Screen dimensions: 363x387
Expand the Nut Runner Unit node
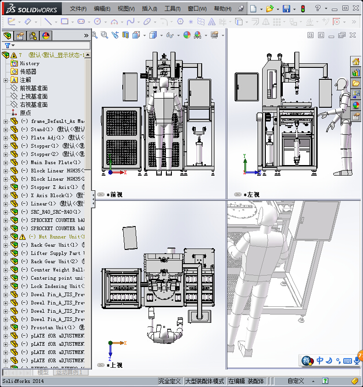[x=5, y=237]
